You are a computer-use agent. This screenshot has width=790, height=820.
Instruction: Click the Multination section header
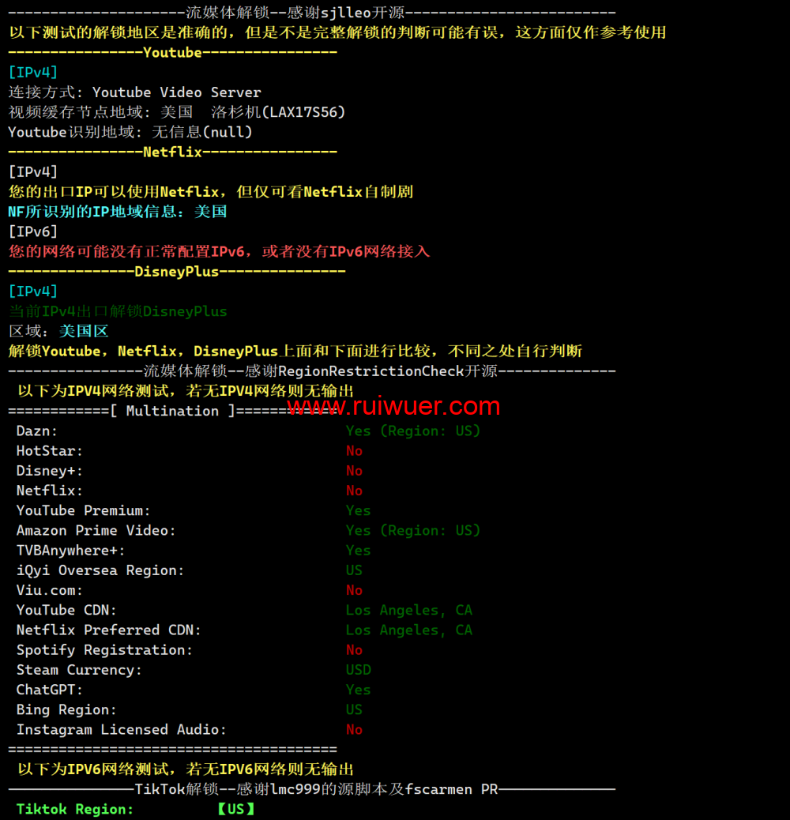click(x=172, y=411)
